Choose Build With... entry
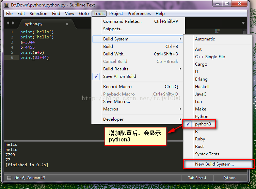Image resolution: width=256 pixels, height=189 pixels. (x=138, y=54)
